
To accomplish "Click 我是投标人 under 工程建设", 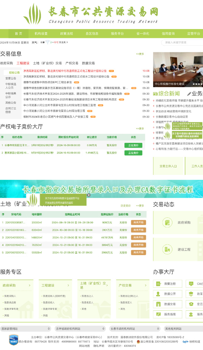I will 49,302.
